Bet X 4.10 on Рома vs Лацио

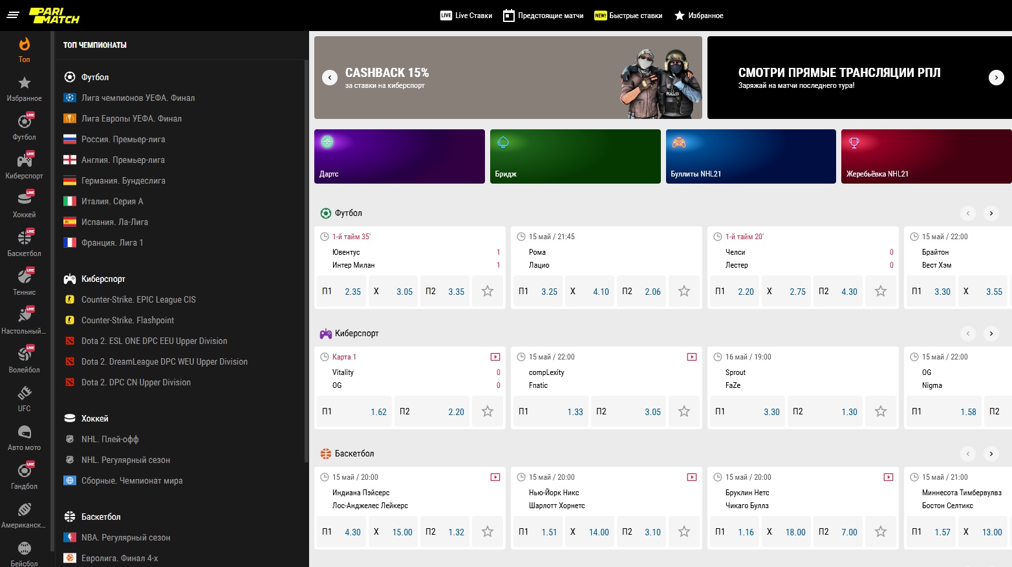click(x=590, y=292)
